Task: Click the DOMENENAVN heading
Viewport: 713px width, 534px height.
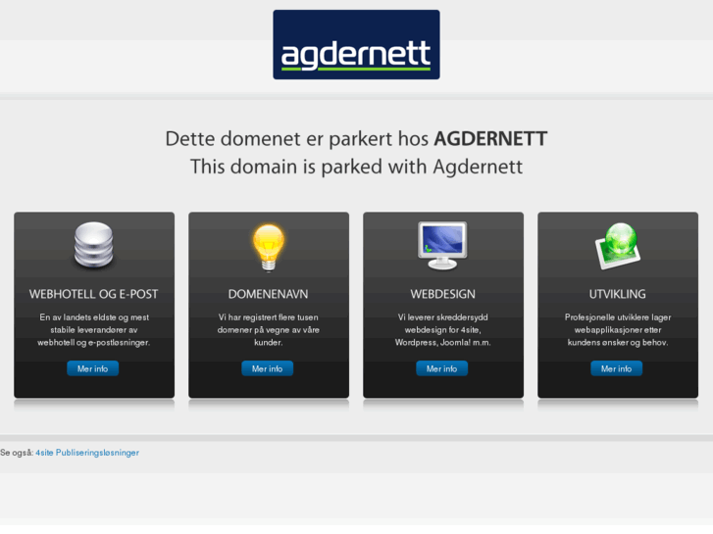Action: [269, 294]
